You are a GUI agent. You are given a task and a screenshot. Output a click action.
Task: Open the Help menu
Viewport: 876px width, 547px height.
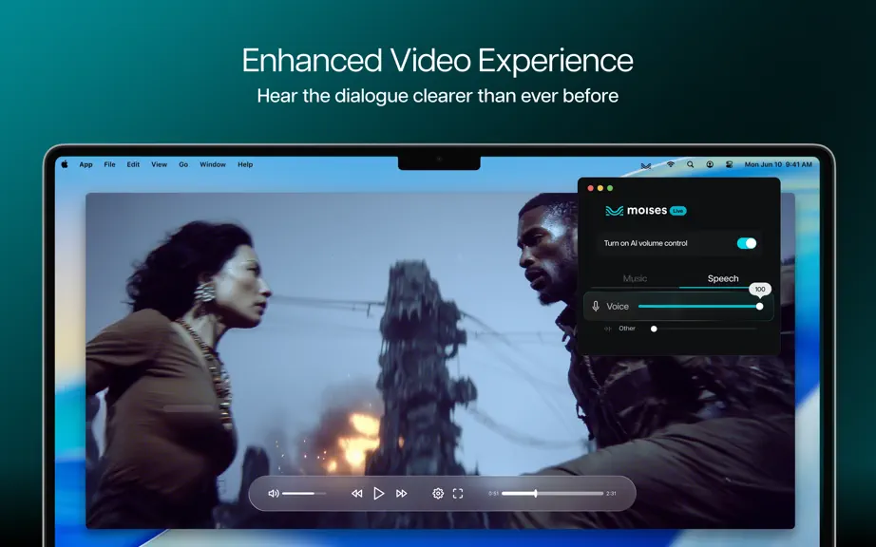point(245,164)
